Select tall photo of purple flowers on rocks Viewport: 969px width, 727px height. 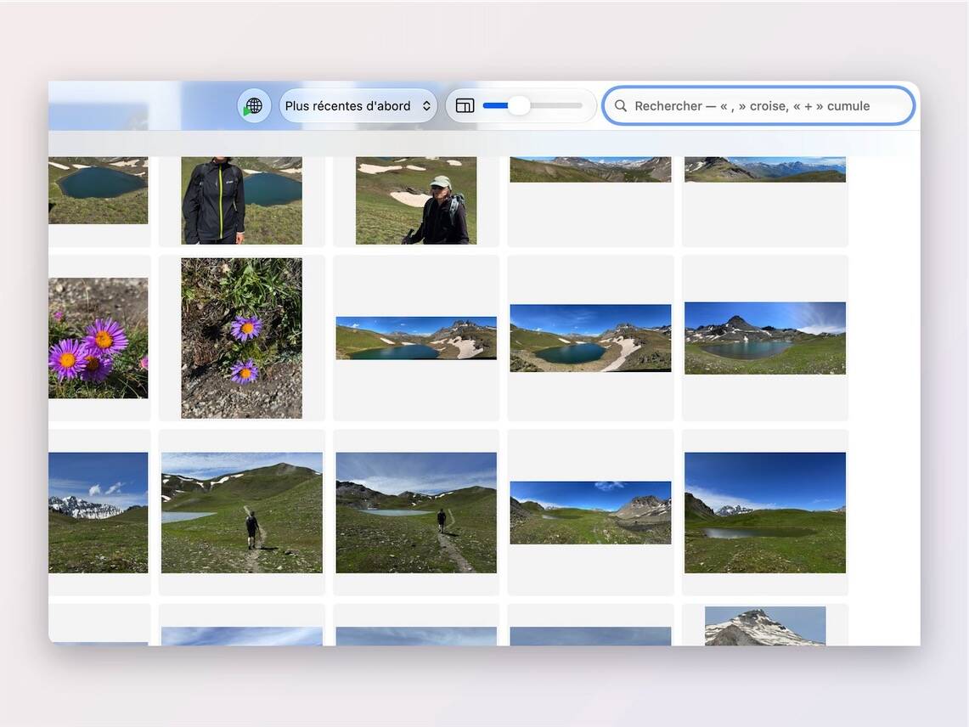pos(242,338)
